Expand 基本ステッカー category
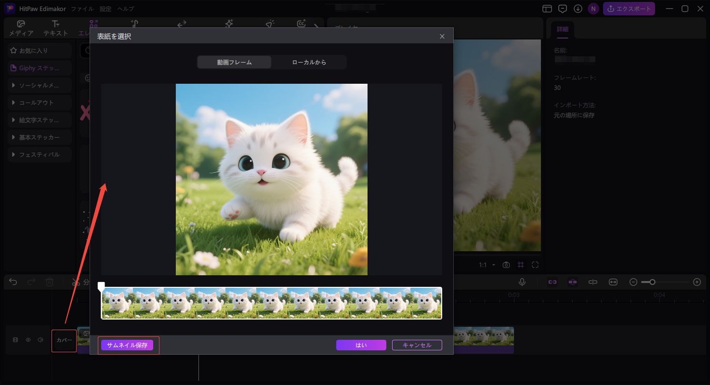 click(x=39, y=137)
